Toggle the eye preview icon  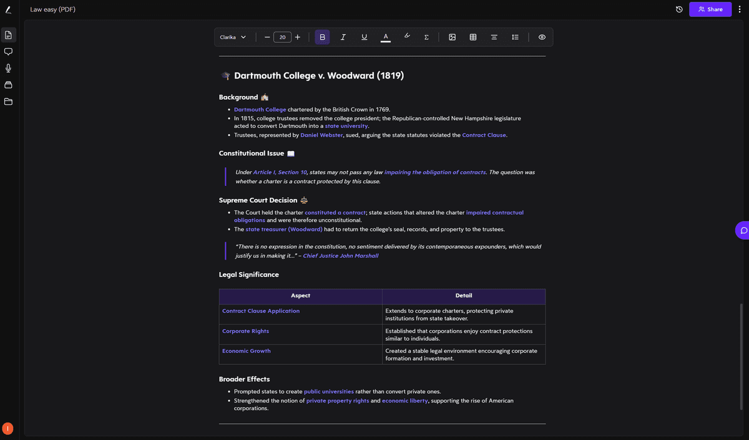point(542,37)
